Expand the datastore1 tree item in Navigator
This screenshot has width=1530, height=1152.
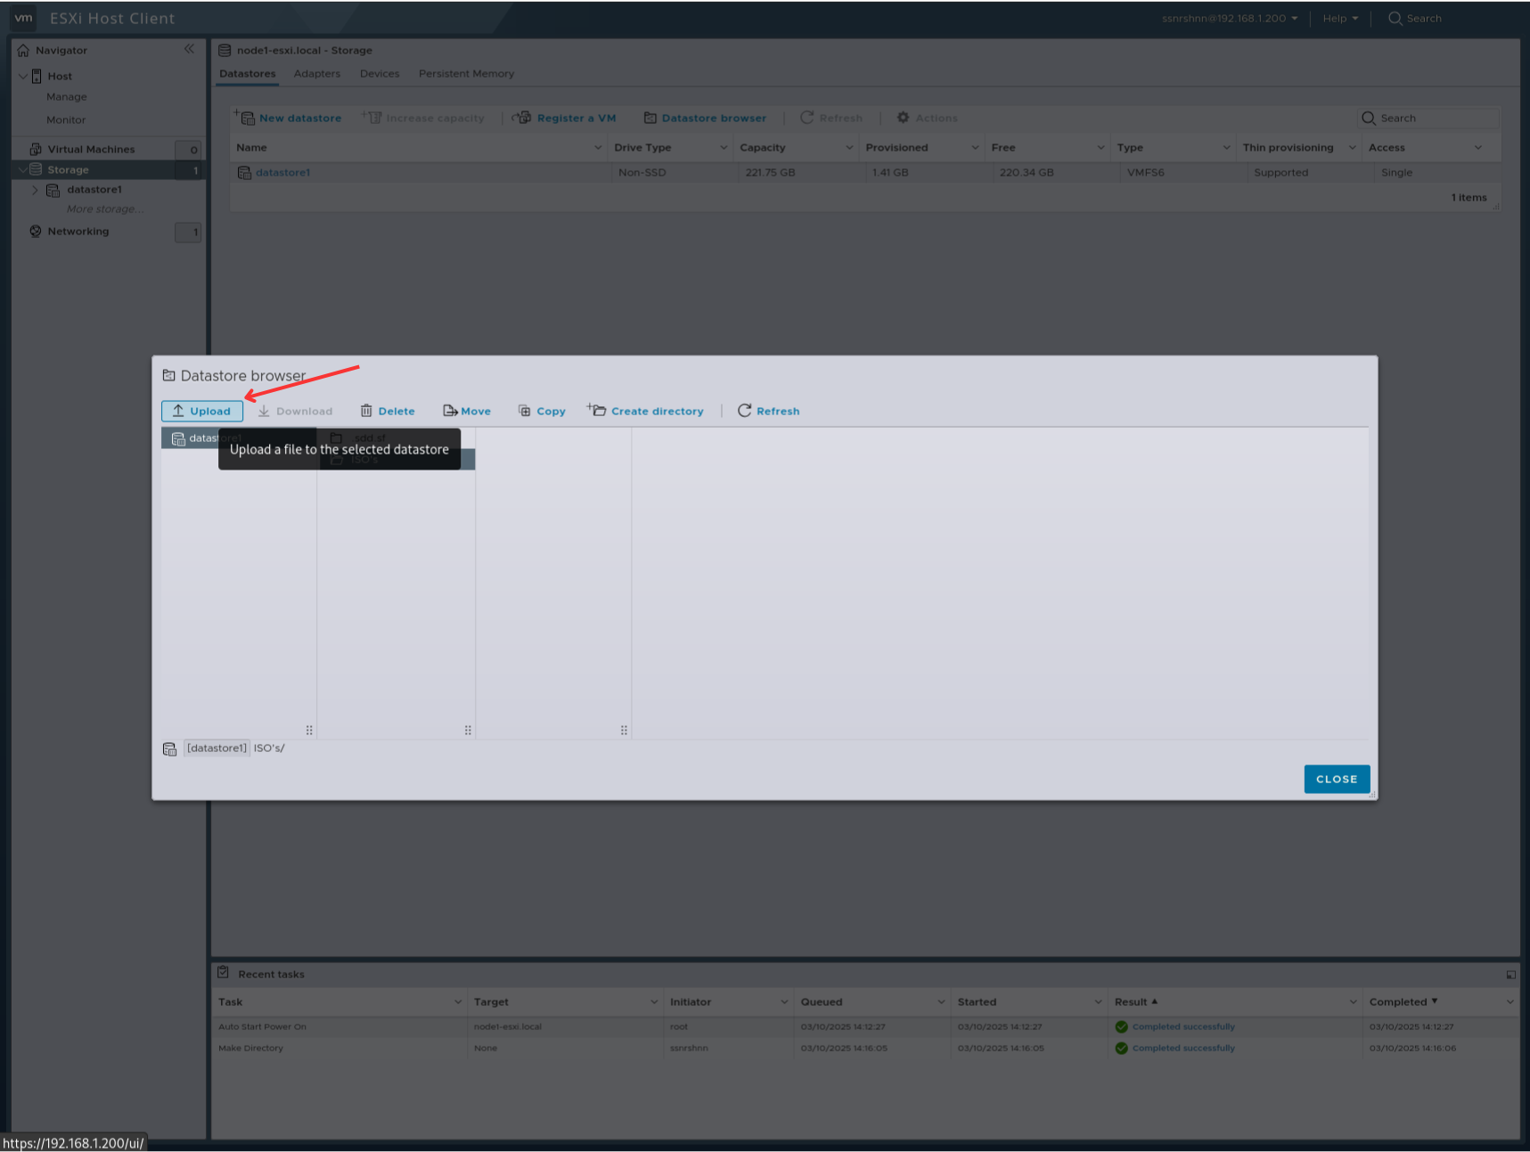(36, 189)
